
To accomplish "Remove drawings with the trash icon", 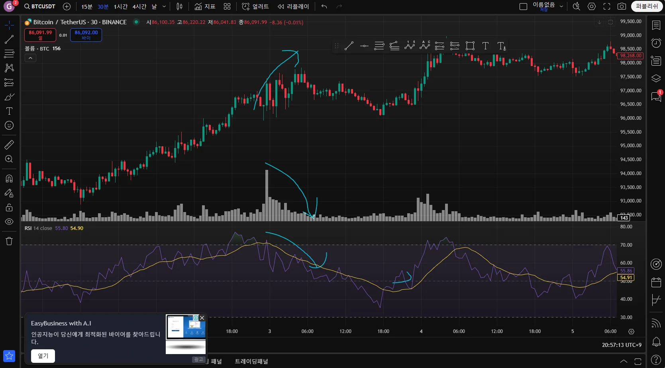I will [x=9, y=241].
